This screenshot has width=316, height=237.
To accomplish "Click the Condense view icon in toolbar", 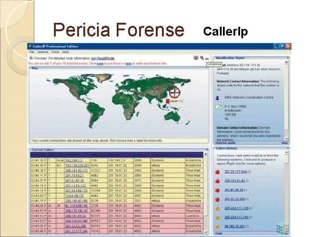I will 207,59.
